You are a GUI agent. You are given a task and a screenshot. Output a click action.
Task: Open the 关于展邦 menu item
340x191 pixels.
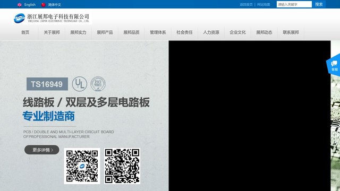tap(52, 32)
